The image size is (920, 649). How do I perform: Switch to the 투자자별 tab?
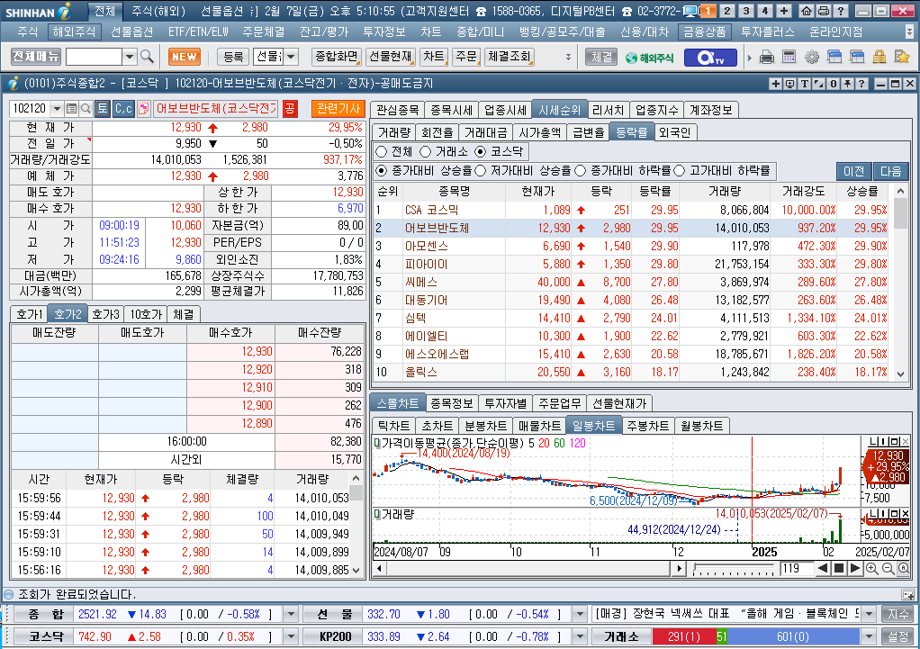505,404
